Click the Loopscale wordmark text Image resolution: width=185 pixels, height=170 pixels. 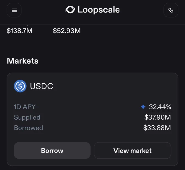(x=99, y=10)
